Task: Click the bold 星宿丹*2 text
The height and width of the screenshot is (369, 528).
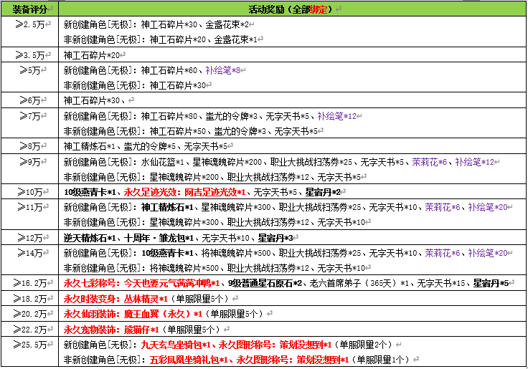Action: (x=323, y=192)
